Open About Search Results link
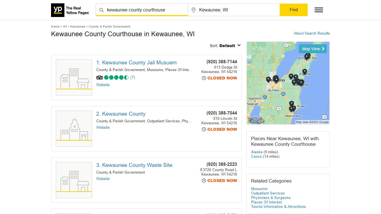The image size is (381, 214). 312,33
